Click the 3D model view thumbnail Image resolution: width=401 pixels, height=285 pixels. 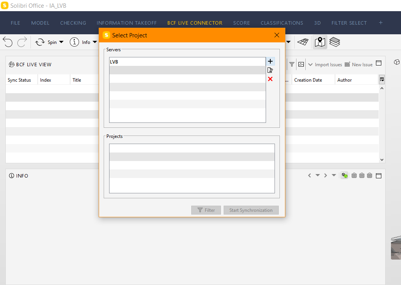pos(396,248)
